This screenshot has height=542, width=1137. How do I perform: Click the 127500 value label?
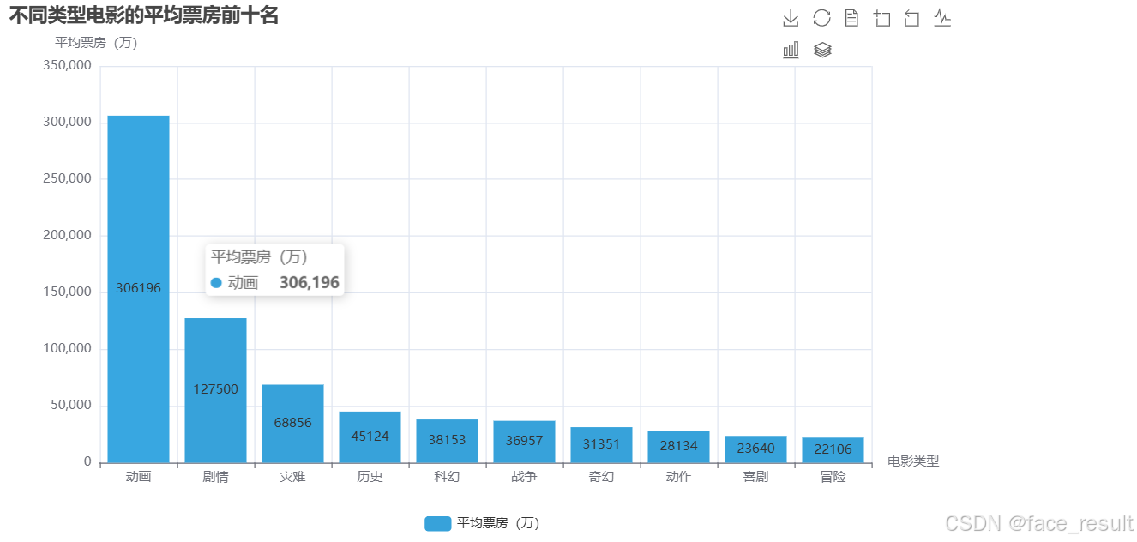[215, 389]
